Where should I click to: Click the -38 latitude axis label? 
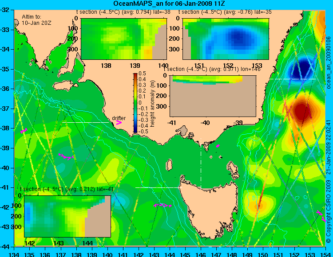pyautogui.click(x=5, y=128)
